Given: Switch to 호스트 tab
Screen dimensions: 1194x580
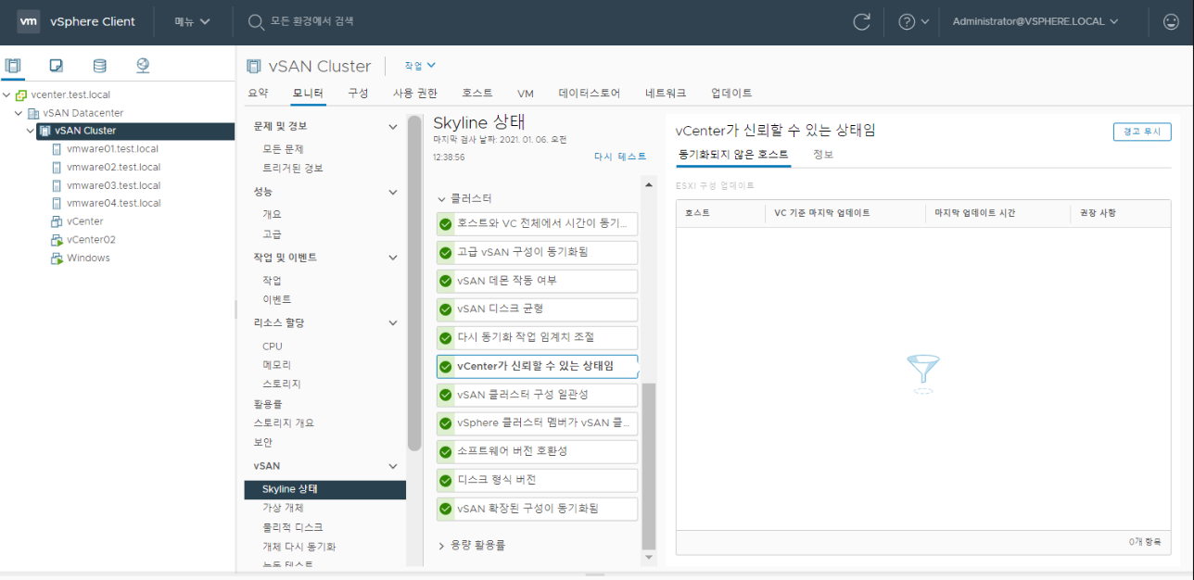Looking at the screenshot, I should point(477,94).
